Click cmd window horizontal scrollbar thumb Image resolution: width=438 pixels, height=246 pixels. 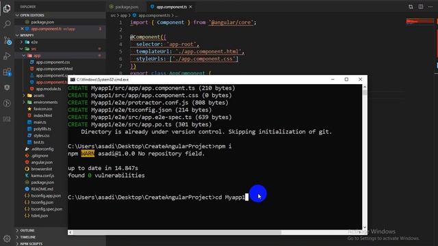tap(177, 232)
